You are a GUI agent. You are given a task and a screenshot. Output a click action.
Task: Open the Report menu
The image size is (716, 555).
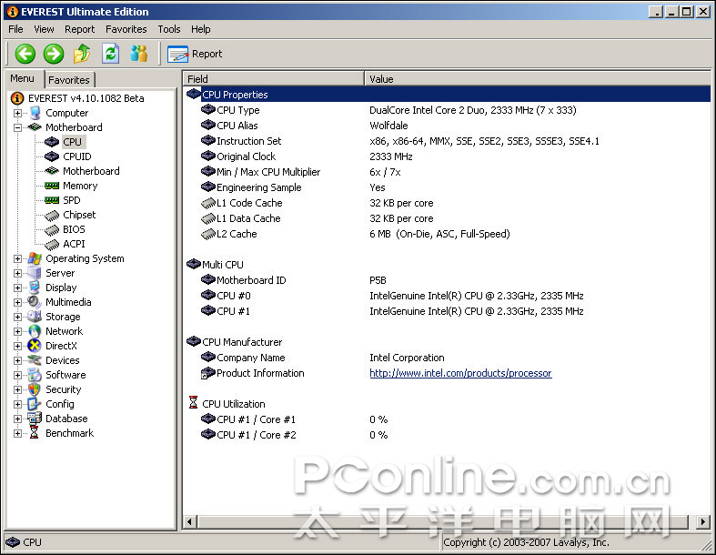79,29
